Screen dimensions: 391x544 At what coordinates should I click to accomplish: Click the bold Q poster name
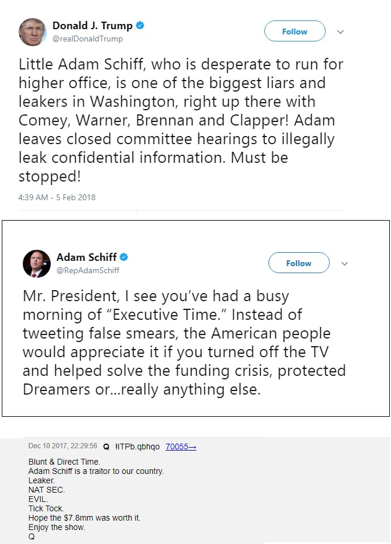(x=106, y=447)
